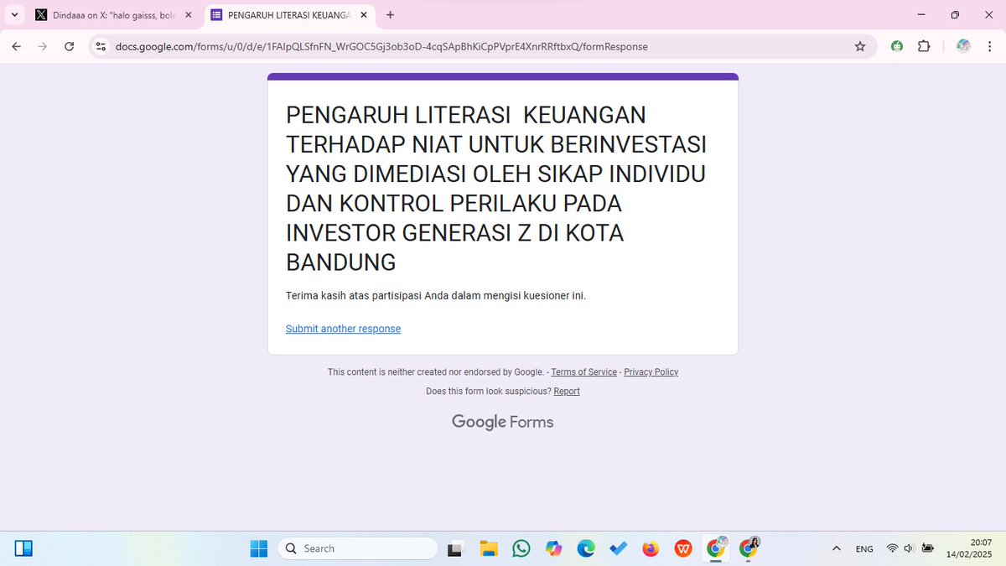
Task: Click Submit another response link
Action: click(x=343, y=329)
